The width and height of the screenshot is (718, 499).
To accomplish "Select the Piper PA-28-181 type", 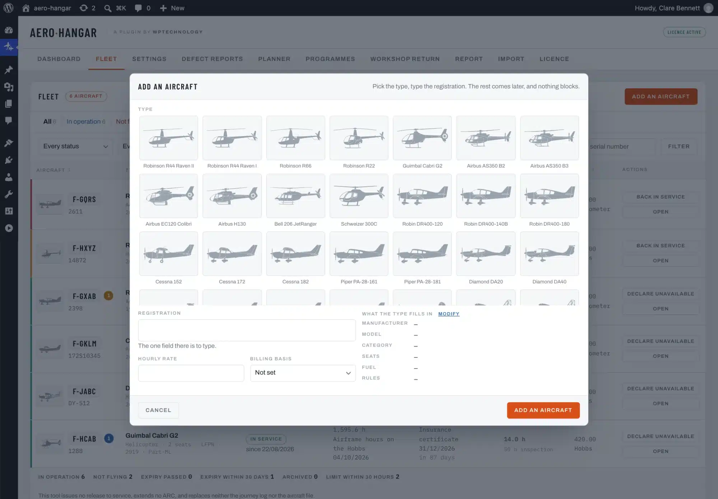I will tap(422, 258).
